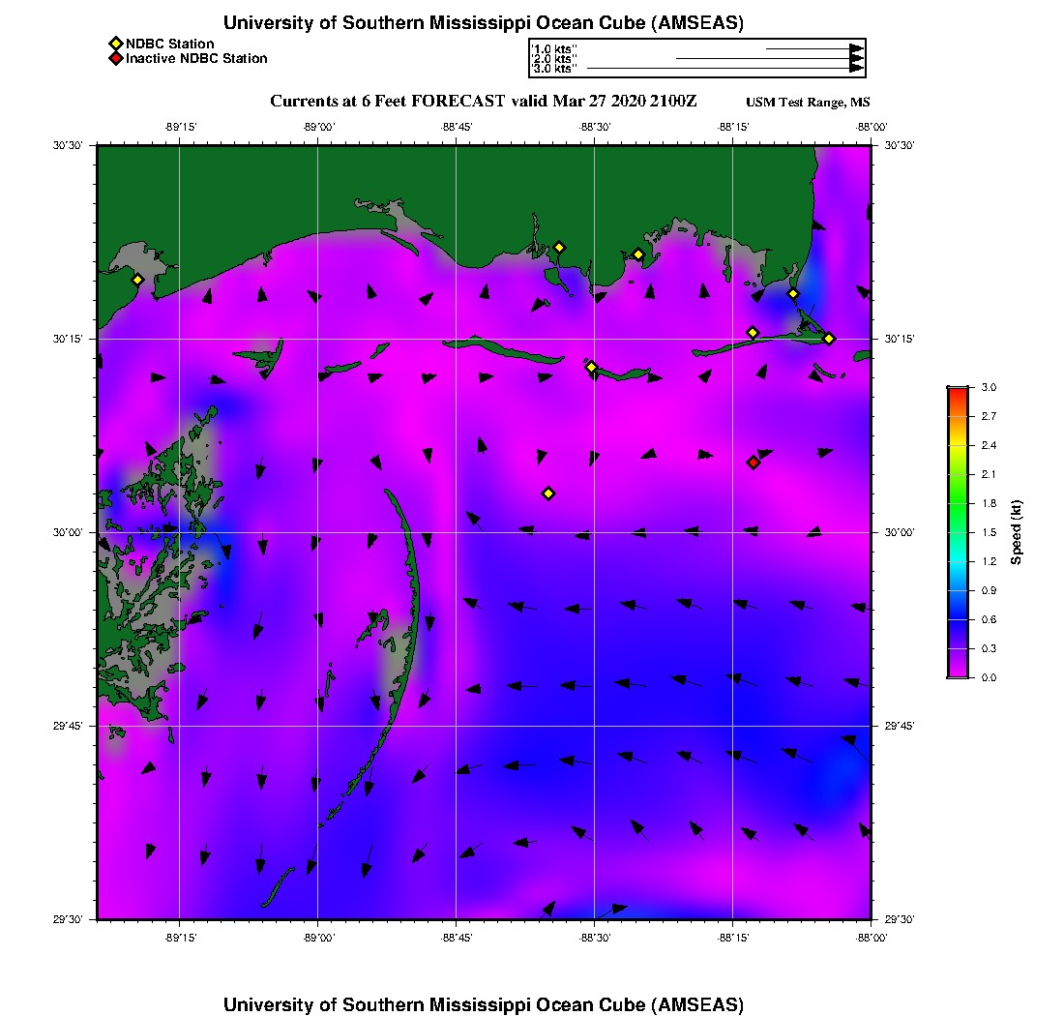Select the "USM Test Range, MS" label
The height and width of the screenshot is (1016, 1064).
coord(808,103)
